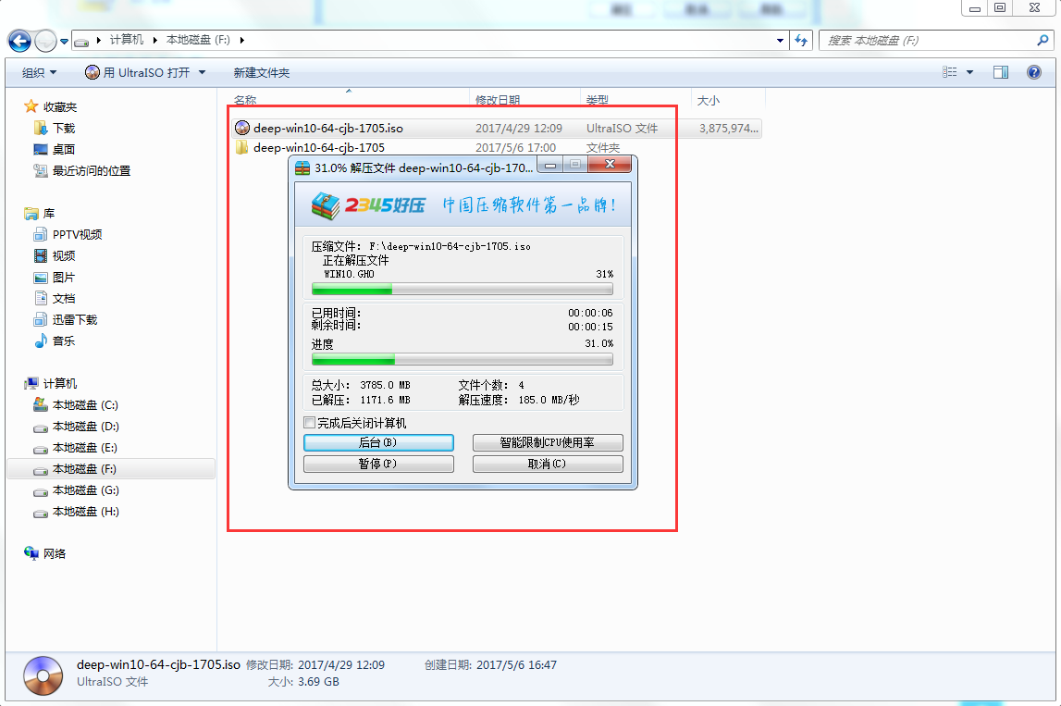Click the overall 进度 progress bar
Viewport: 1061px width, 706px height.
(463, 359)
